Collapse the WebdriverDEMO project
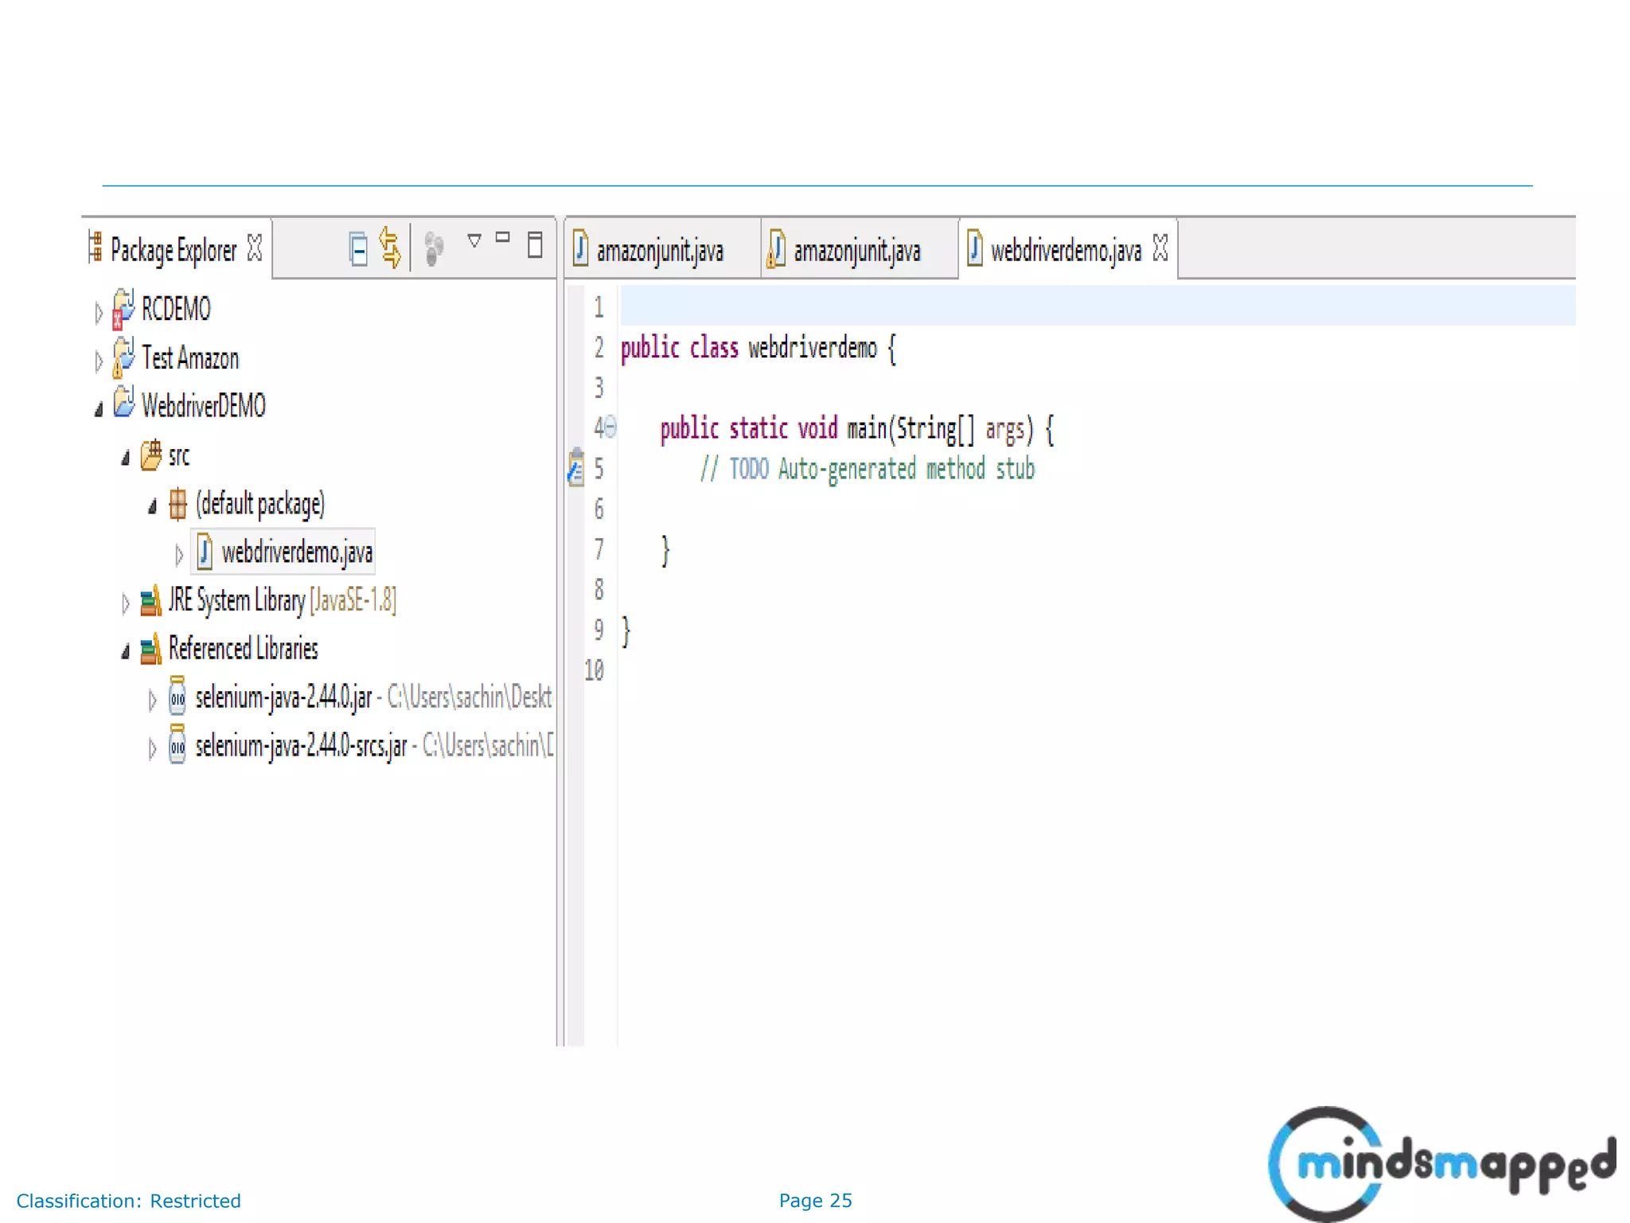This screenshot has height=1223, width=1630. pos(99,409)
